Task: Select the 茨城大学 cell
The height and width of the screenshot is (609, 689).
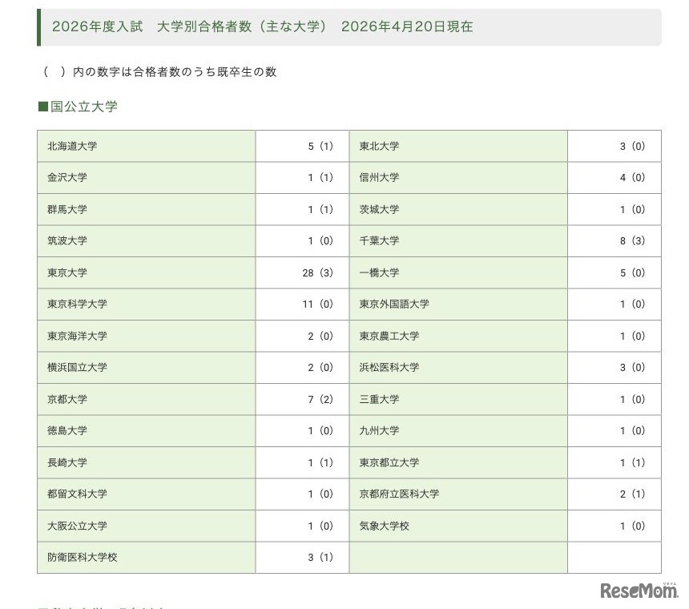Action: (x=458, y=210)
